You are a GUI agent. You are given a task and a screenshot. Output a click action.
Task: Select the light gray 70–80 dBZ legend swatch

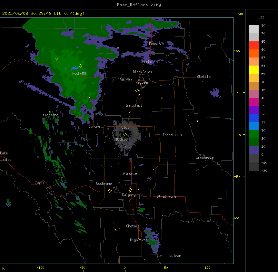[x=253, y=29]
